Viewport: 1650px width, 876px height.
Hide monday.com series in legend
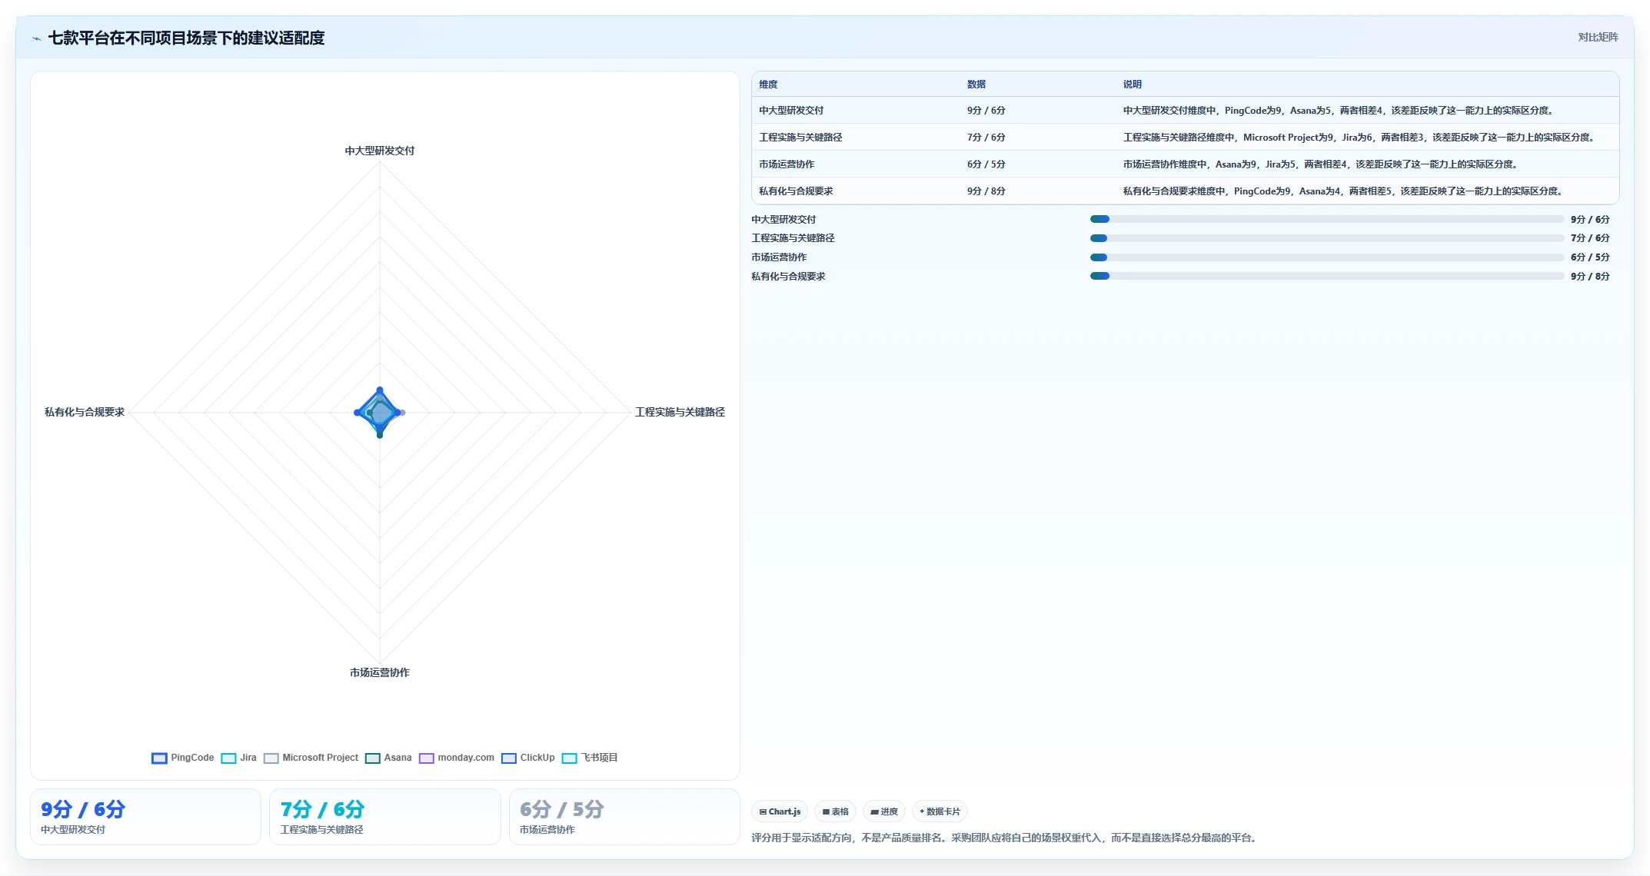[457, 758]
